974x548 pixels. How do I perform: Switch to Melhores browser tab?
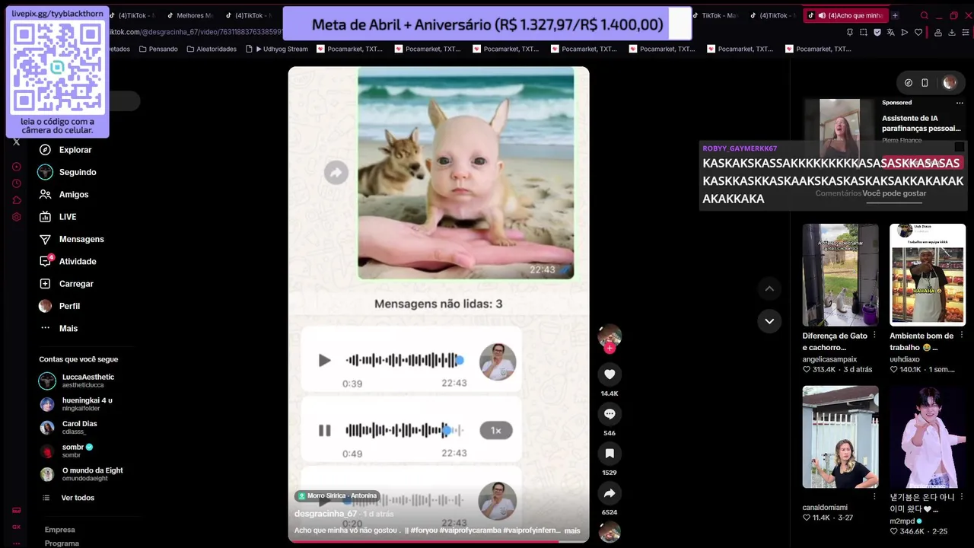pos(189,15)
